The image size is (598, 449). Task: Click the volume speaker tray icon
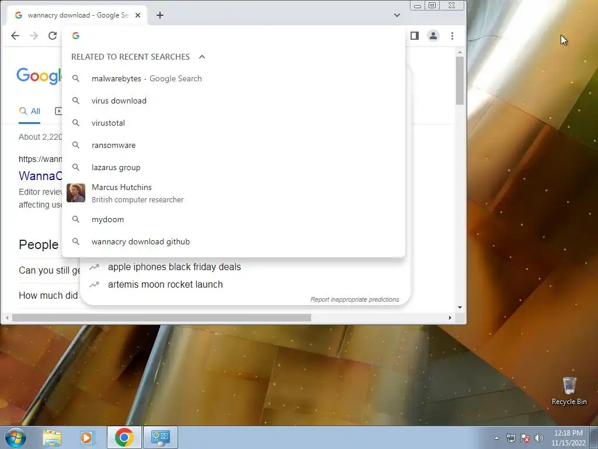click(539, 438)
